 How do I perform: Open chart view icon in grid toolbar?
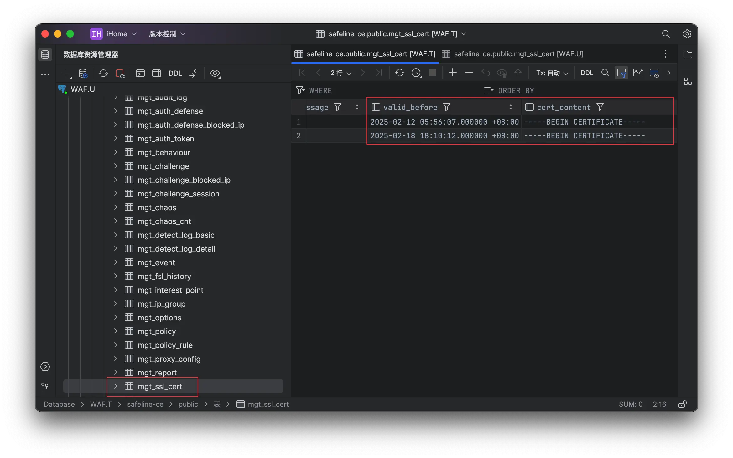point(638,73)
